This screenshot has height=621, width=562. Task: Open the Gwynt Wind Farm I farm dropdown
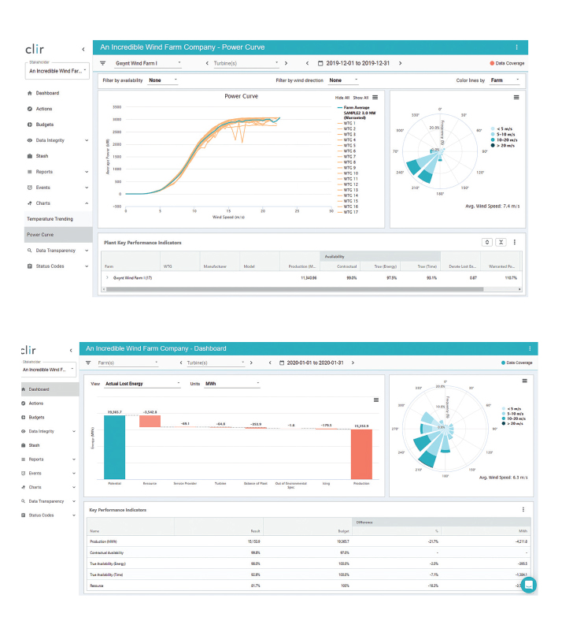click(148, 63)
